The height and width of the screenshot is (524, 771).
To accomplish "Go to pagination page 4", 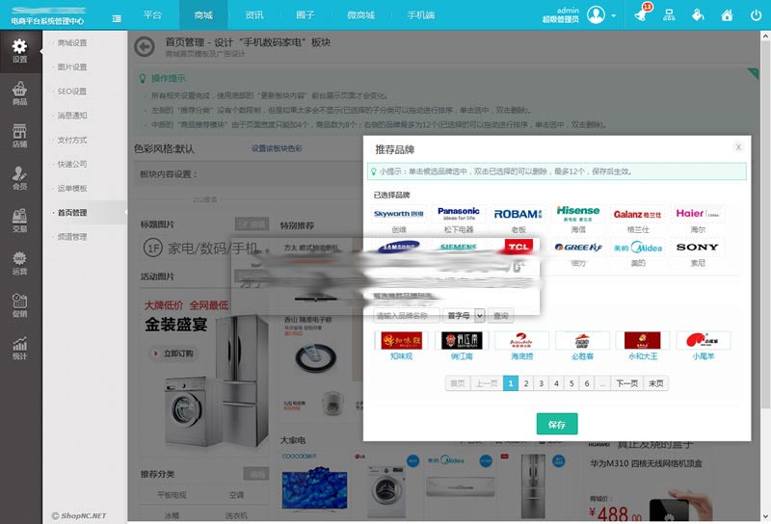I will click(556, 383).
